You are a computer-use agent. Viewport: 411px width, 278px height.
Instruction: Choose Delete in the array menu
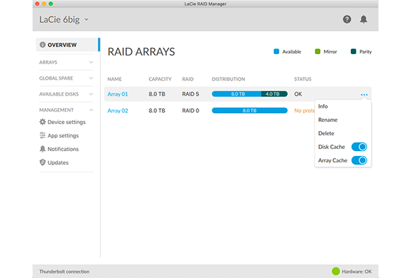(326, 133)
